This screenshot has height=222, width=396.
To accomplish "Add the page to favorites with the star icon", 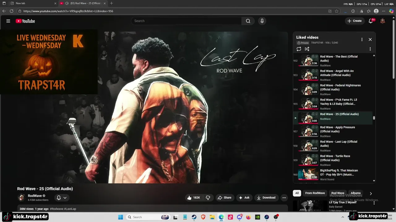I will coord(337,11).
